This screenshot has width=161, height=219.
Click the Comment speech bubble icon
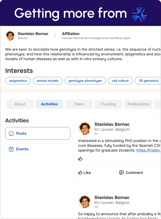[x=121, y=172]
